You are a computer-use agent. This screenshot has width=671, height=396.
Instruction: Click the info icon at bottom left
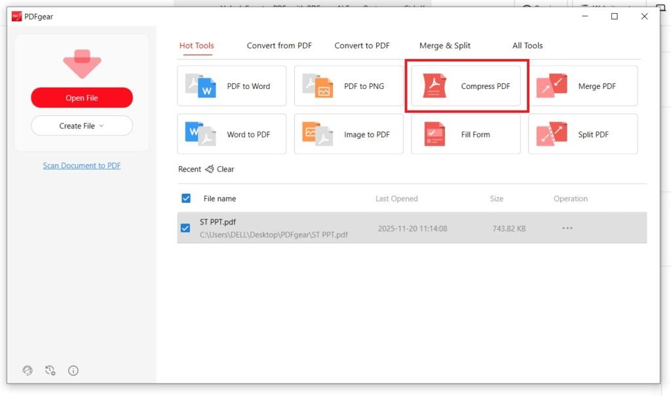point(73,370)
